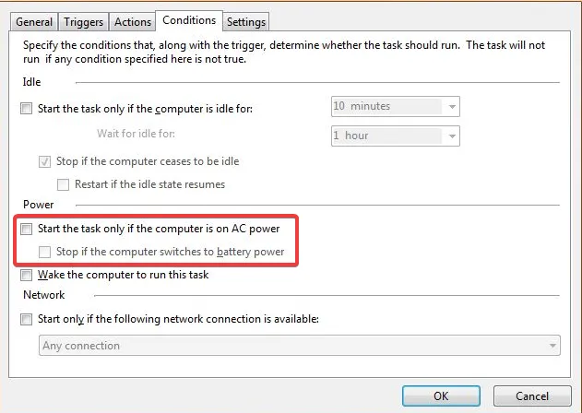The height and width of the screenshot is (413, 582).
Task: Open the Triggers tab
Action: click(x=84, y=21)
